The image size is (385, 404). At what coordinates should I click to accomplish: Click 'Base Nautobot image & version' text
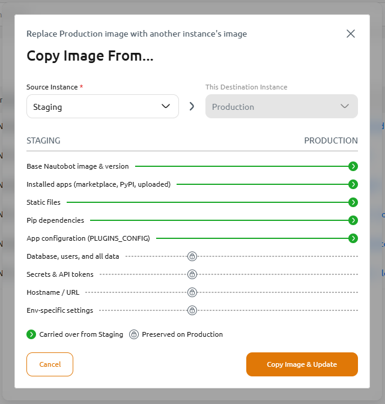(x=77, y=166)
